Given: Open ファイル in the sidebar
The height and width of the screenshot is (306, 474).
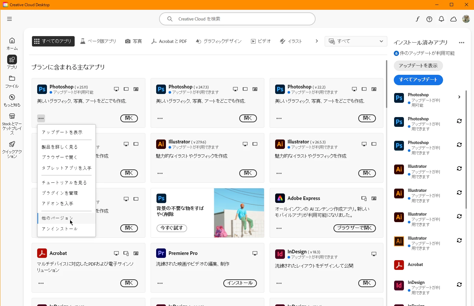Looking at the screenshot, I should coord(12,82).
